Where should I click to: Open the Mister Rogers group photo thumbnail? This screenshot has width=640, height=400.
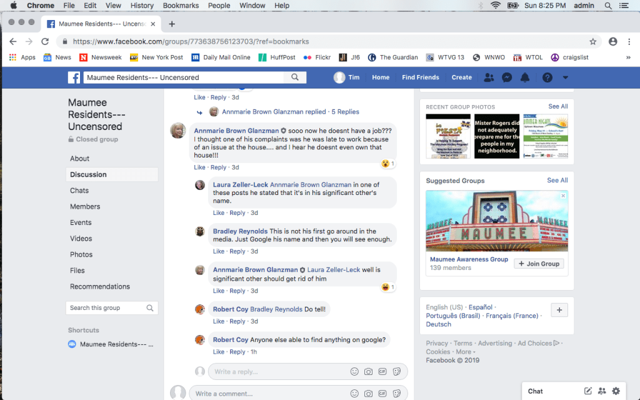(497, 136)
